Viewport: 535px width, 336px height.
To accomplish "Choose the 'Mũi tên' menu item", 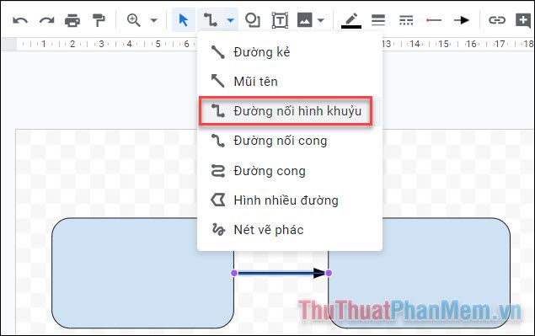I will 290,82.
